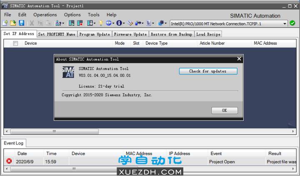This screenshot has height=176, width=300.
Task: Click the Copy toolbar icon
Action: (40, 23)
